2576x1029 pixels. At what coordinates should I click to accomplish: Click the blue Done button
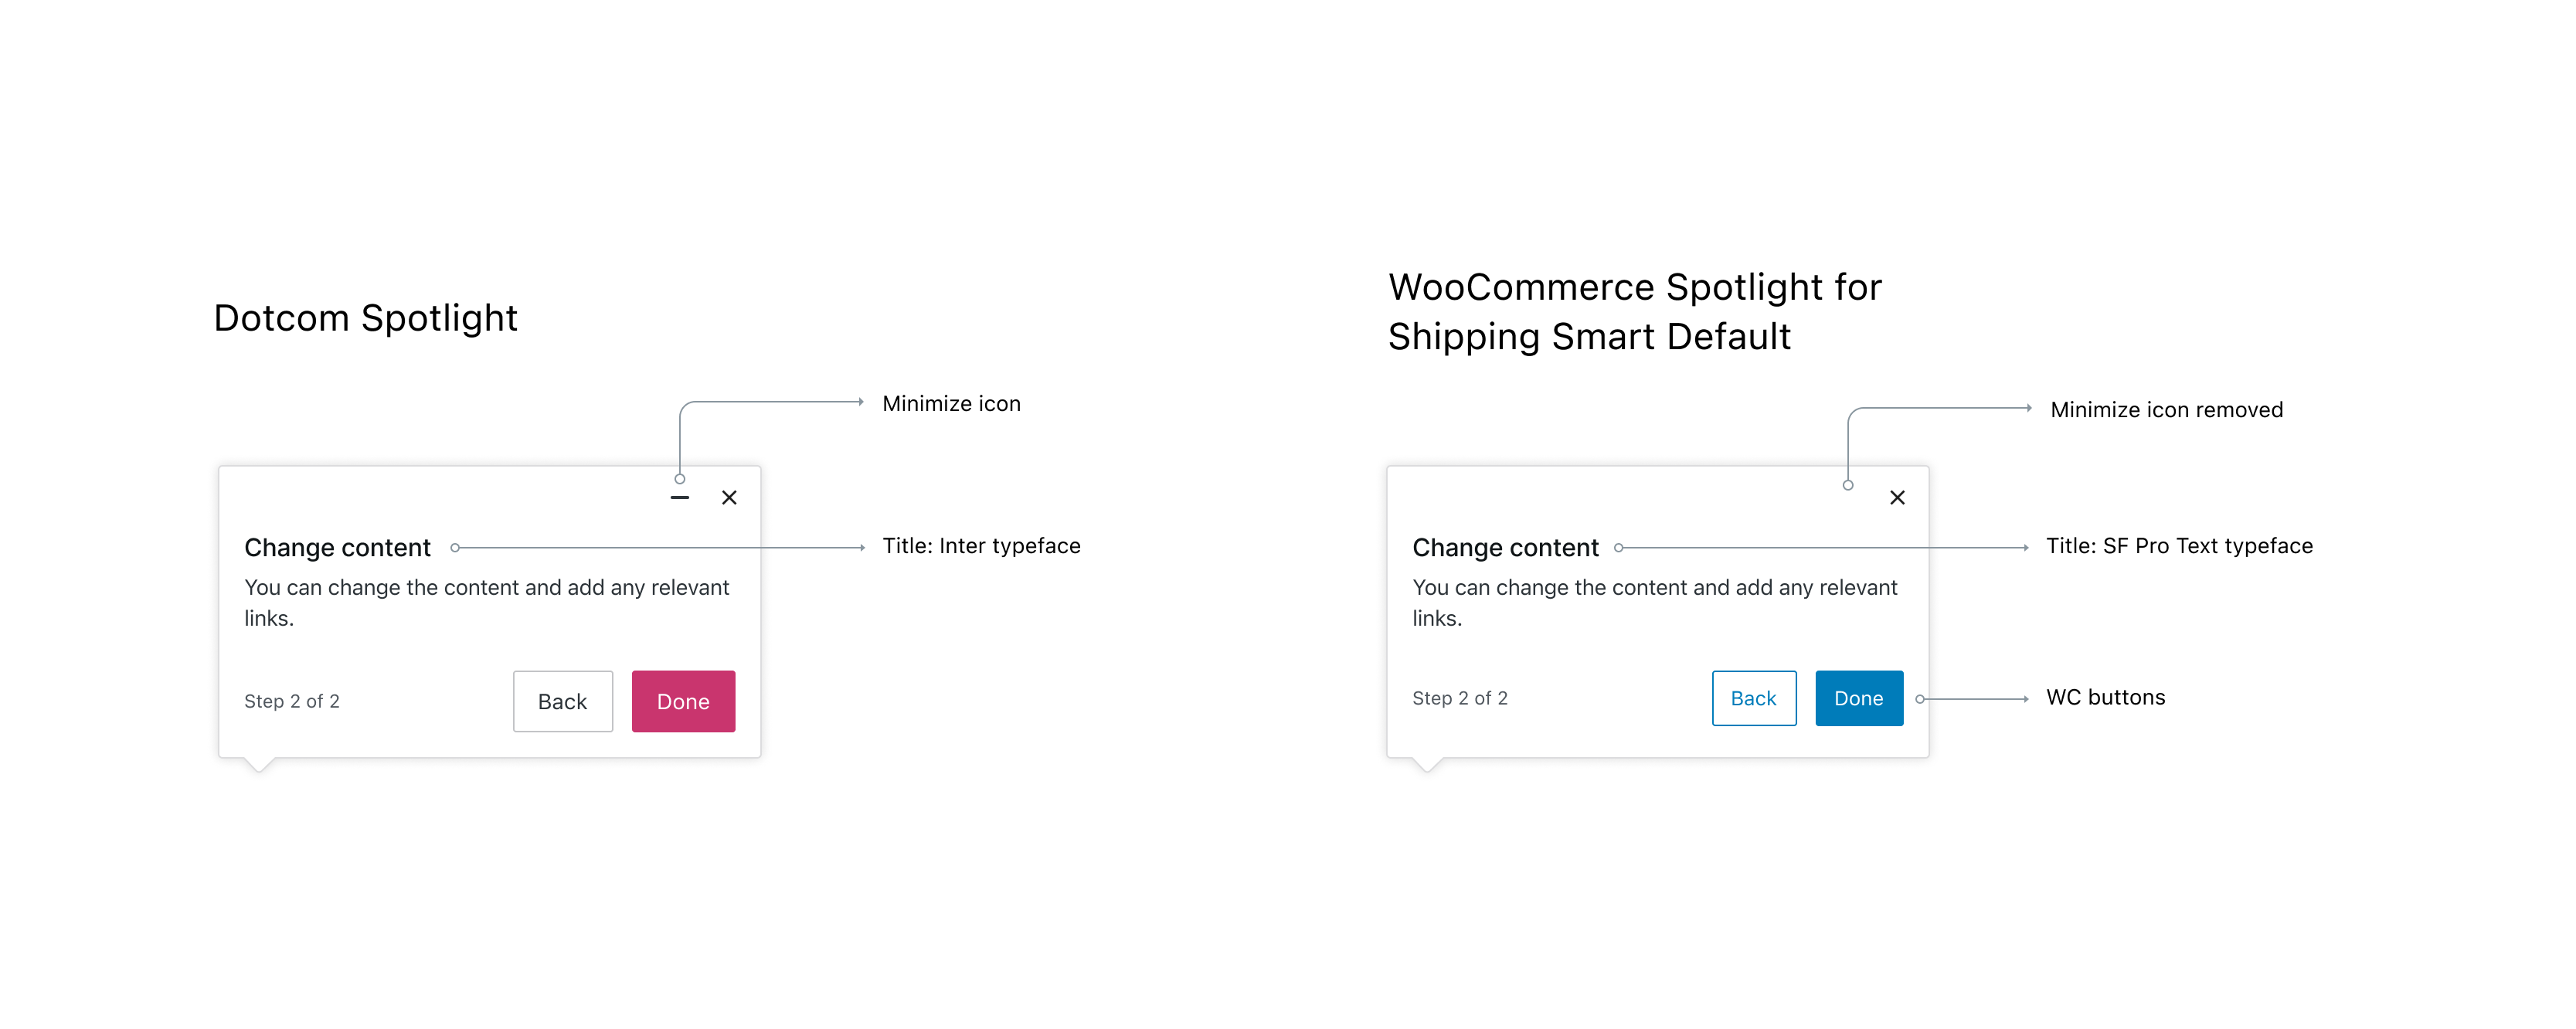coord(1859,698)
